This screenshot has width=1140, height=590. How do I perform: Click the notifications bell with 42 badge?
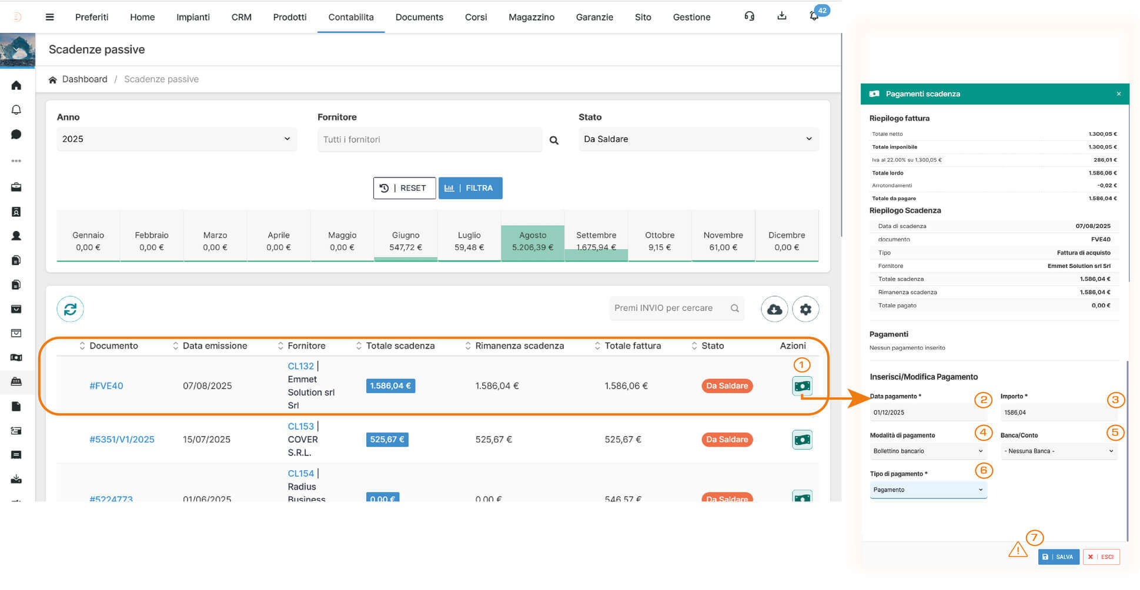[814, 16]
